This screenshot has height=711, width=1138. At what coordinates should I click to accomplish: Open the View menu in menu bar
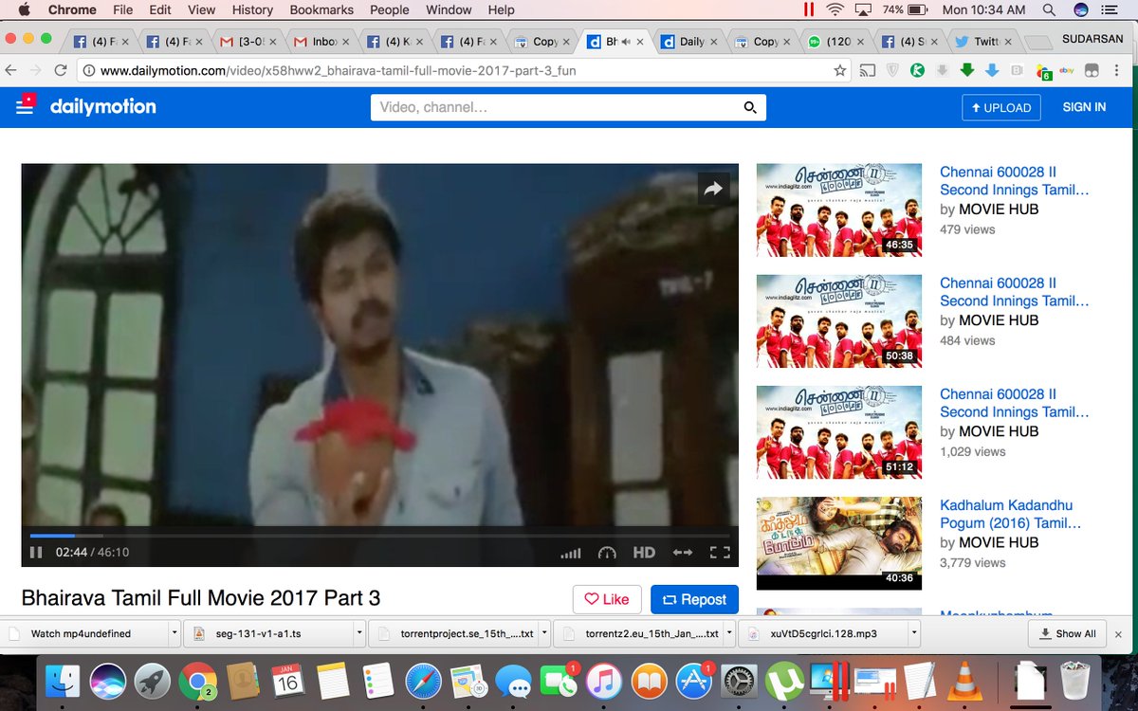(201, 9)
